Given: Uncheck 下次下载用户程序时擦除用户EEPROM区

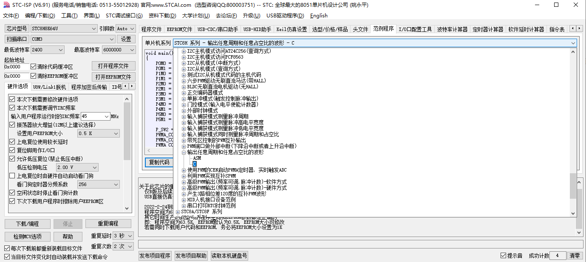Looking at the screenshot, I should (12, 201).
